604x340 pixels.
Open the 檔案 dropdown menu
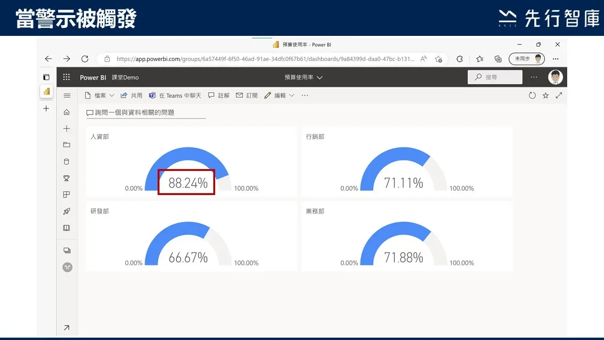coord(100,95)
